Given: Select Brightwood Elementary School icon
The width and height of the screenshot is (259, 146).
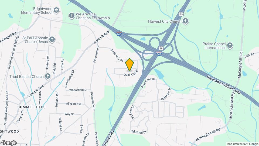Looking at the screenshot, I should click(x=56, y=11).
